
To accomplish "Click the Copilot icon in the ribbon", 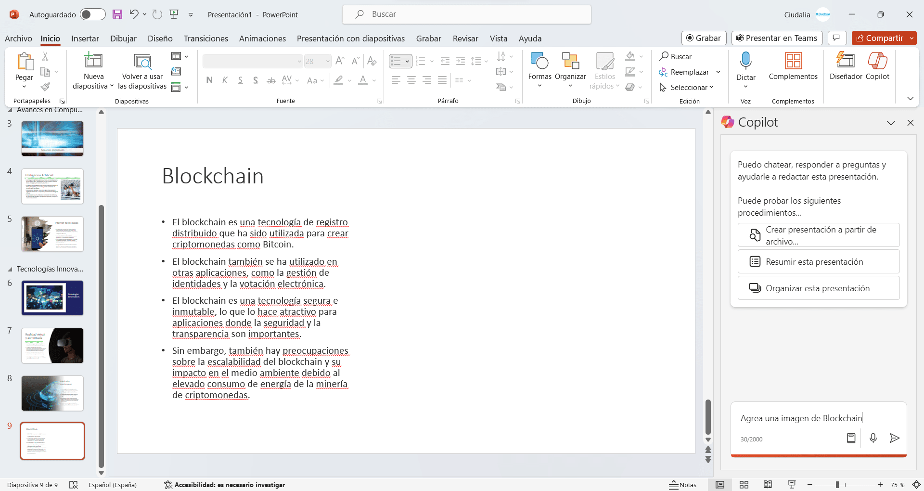I will 877,62.
